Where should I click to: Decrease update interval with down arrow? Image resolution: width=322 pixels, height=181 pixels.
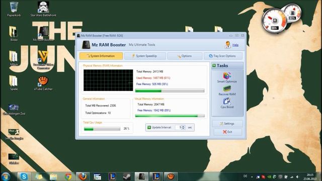point(183,129)
